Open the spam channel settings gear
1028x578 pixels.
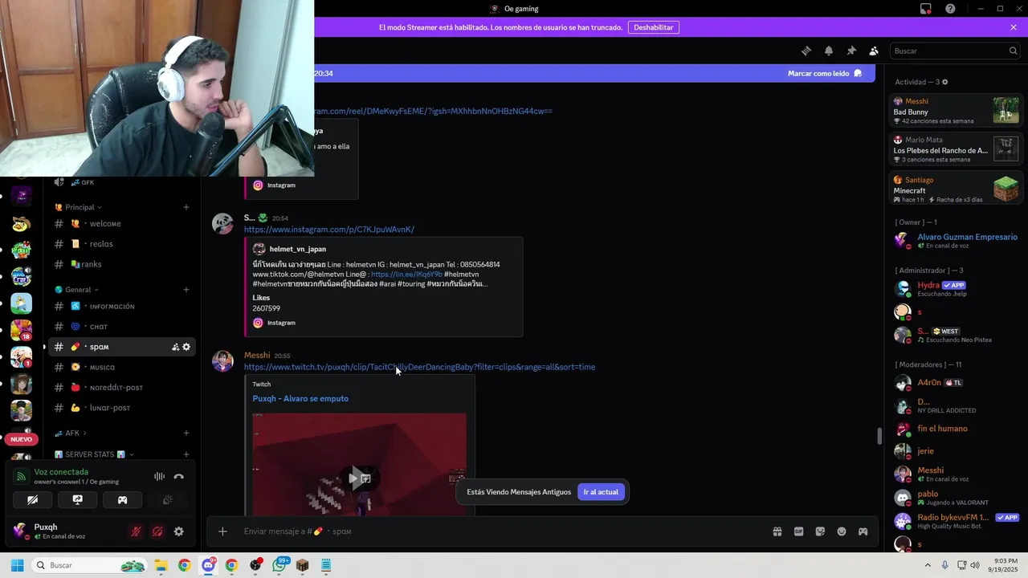(186, 347)
